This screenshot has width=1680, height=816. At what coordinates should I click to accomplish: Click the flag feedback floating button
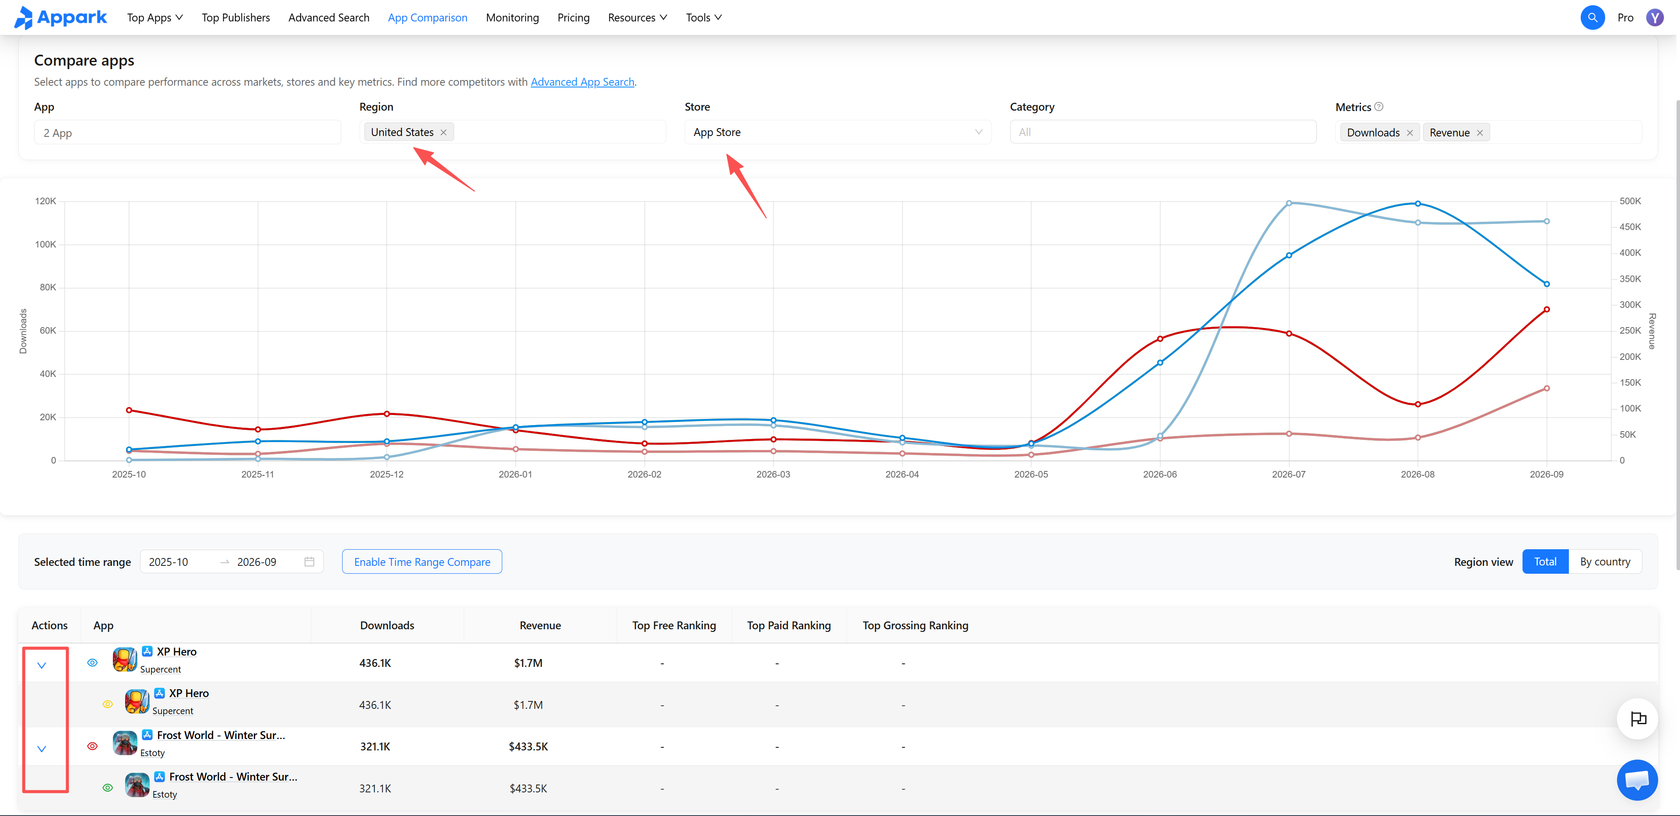click(1638, 718)
